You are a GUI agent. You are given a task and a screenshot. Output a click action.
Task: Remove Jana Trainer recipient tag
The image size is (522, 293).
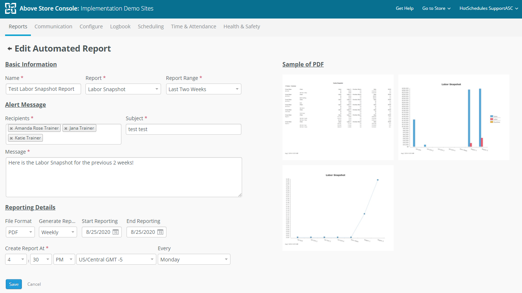[x=67, y=128]
